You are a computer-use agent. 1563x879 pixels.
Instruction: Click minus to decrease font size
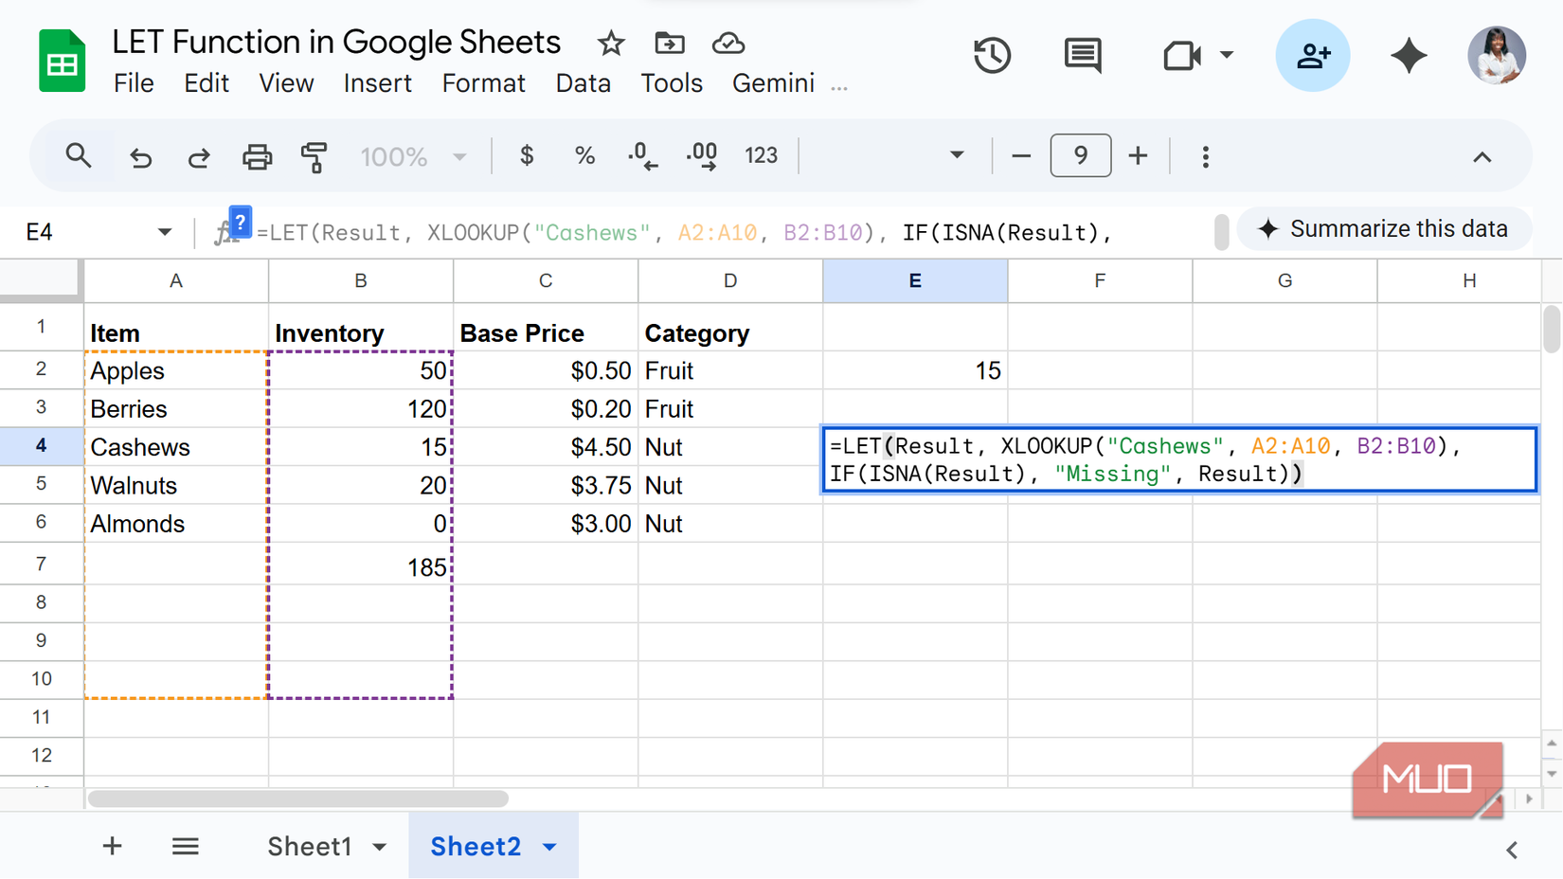[x=1020, y=155]
